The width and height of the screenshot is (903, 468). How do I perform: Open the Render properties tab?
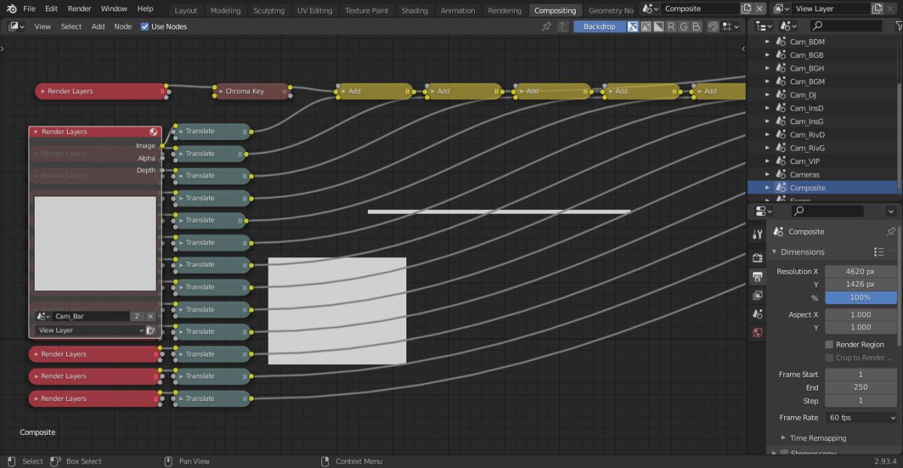(x=758, y=258)
